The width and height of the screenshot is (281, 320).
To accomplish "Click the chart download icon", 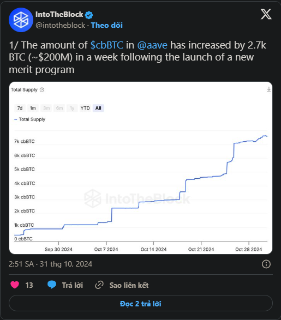I will coord(269,89).
